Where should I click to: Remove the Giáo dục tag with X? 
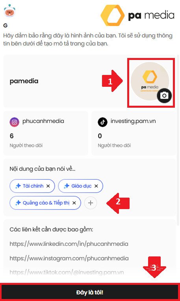coord(96,186)
